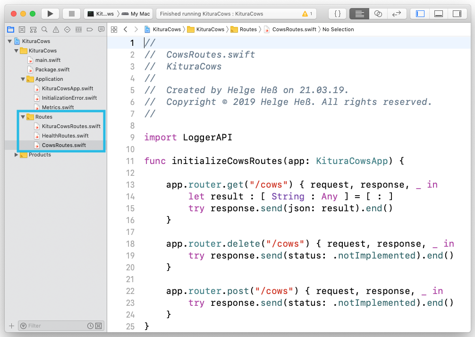Click No Selection in the jump bar

tap(338, 29)
